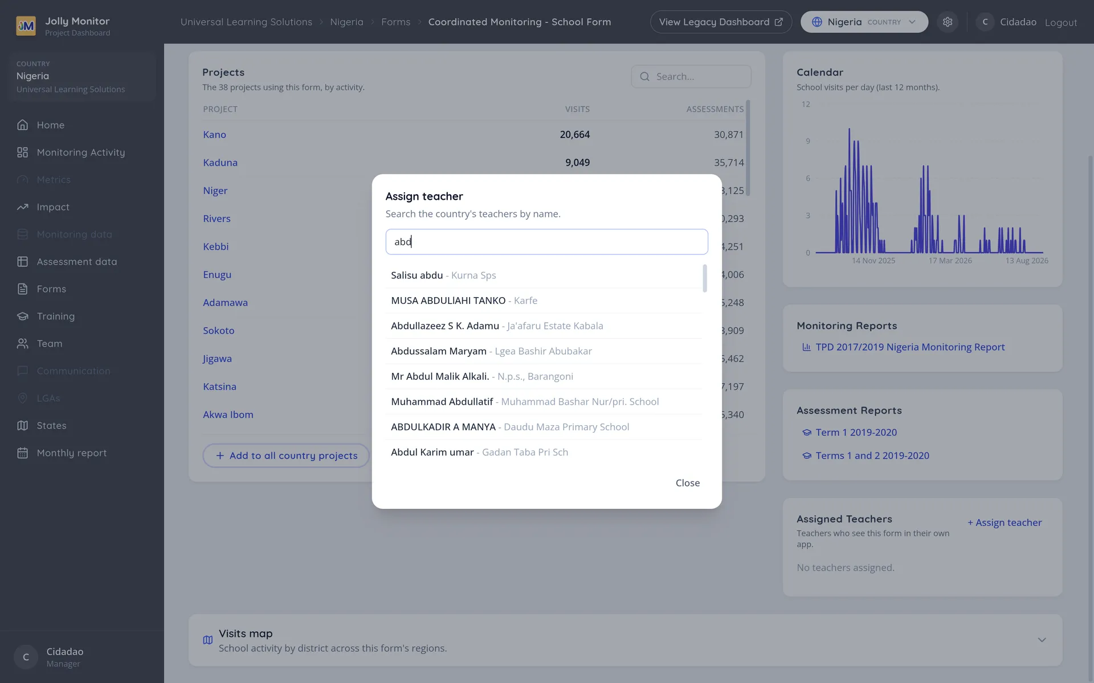Open the Niger project

coord(215,191)
